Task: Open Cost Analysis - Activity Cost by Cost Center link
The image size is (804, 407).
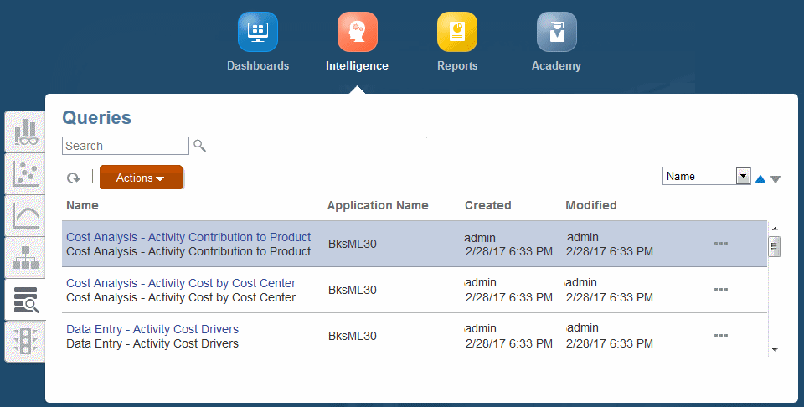Action: pos(181,283)
